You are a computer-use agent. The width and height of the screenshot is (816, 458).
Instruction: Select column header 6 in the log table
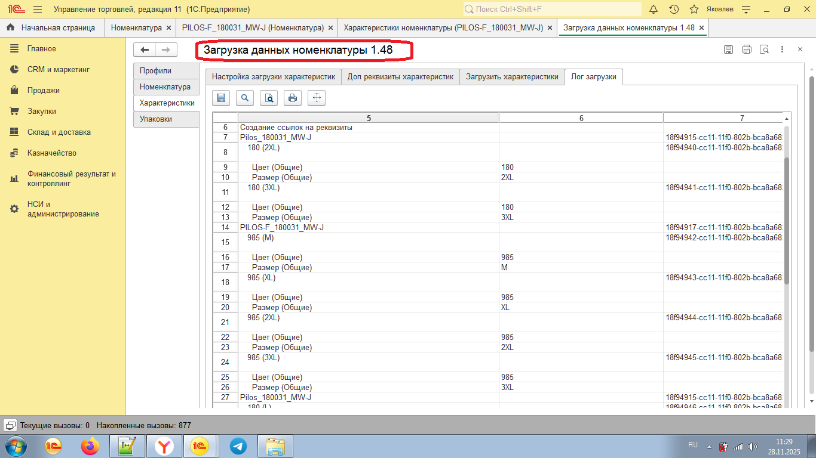(x=581, y=118)
